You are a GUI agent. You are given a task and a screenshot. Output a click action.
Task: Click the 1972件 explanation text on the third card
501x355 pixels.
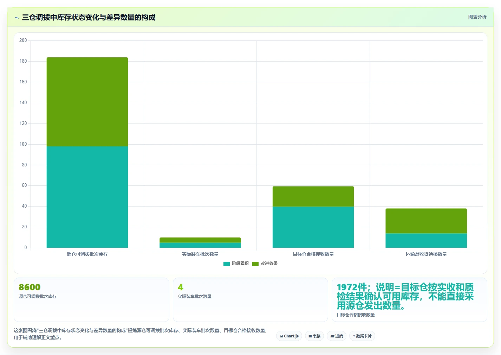tap(405, 296)
